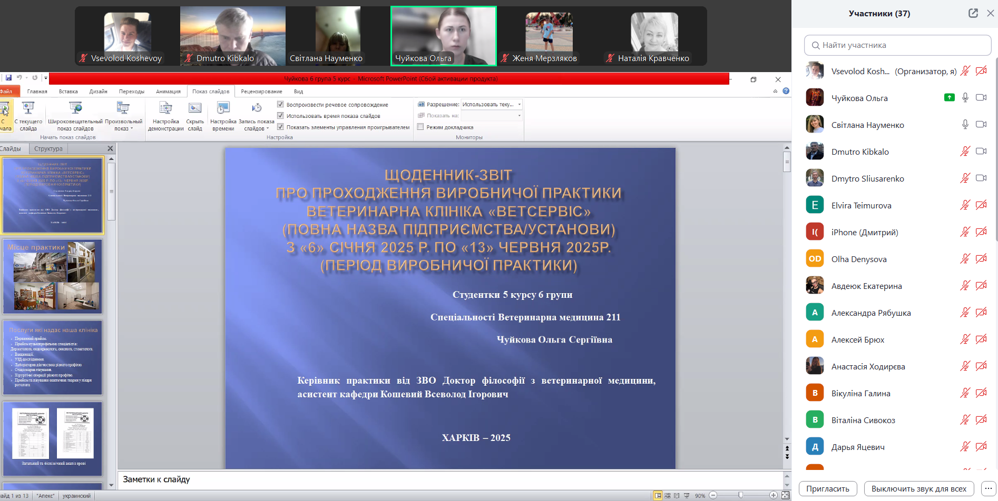Save the presentation in quick access toolbar
Screen dimensions: 998x501
pyautogui.click(x=9, y=78)
